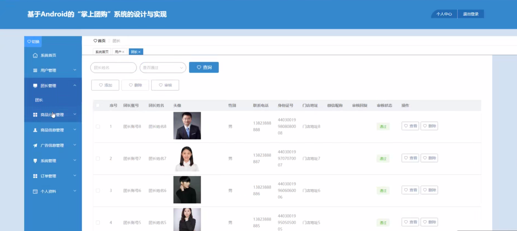Click 退出登录 to log out
Viewport: 517px width, 231px height.
tap(471, 14)
